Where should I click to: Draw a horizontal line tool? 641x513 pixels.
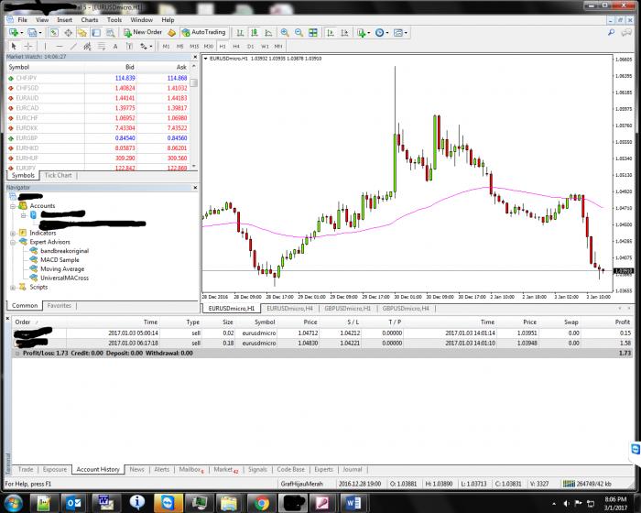click(60, 46)
